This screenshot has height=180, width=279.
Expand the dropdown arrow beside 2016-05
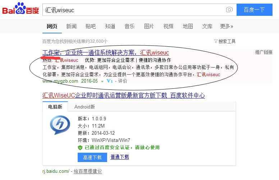coord(102,81)
